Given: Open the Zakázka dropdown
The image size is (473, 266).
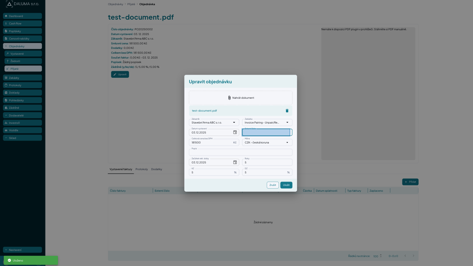Looking at the screenshot, I should 267,123.
